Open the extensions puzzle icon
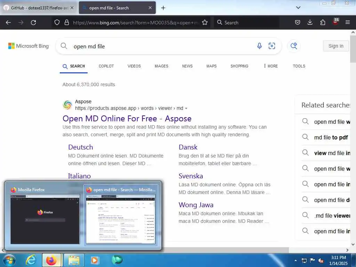This screenshot has width=356, height=267. (323, 22)
